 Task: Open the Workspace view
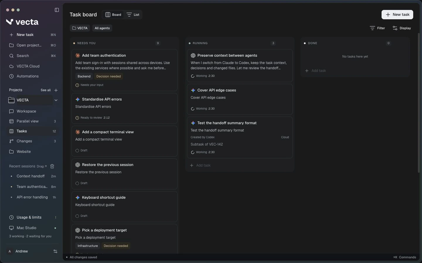(32, 111)
